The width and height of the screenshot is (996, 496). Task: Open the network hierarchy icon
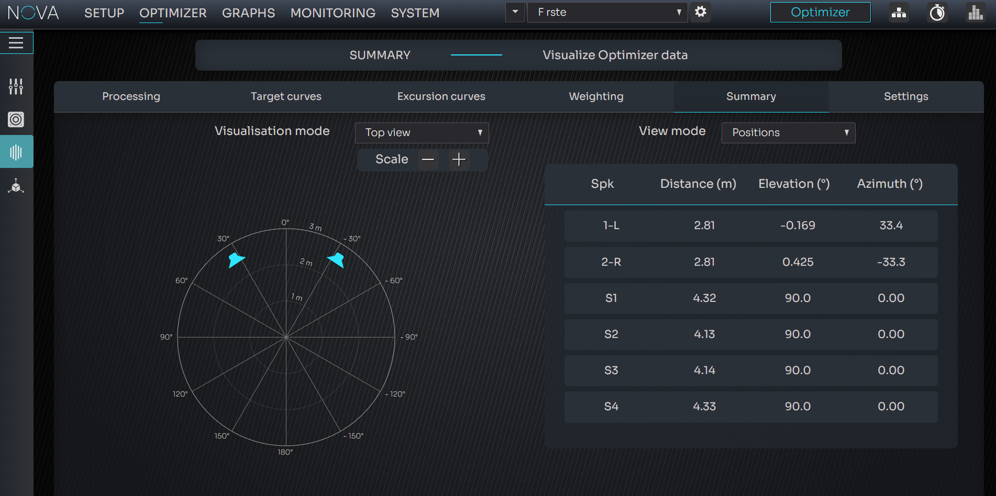pyautogui.click(x=899, y=13)
